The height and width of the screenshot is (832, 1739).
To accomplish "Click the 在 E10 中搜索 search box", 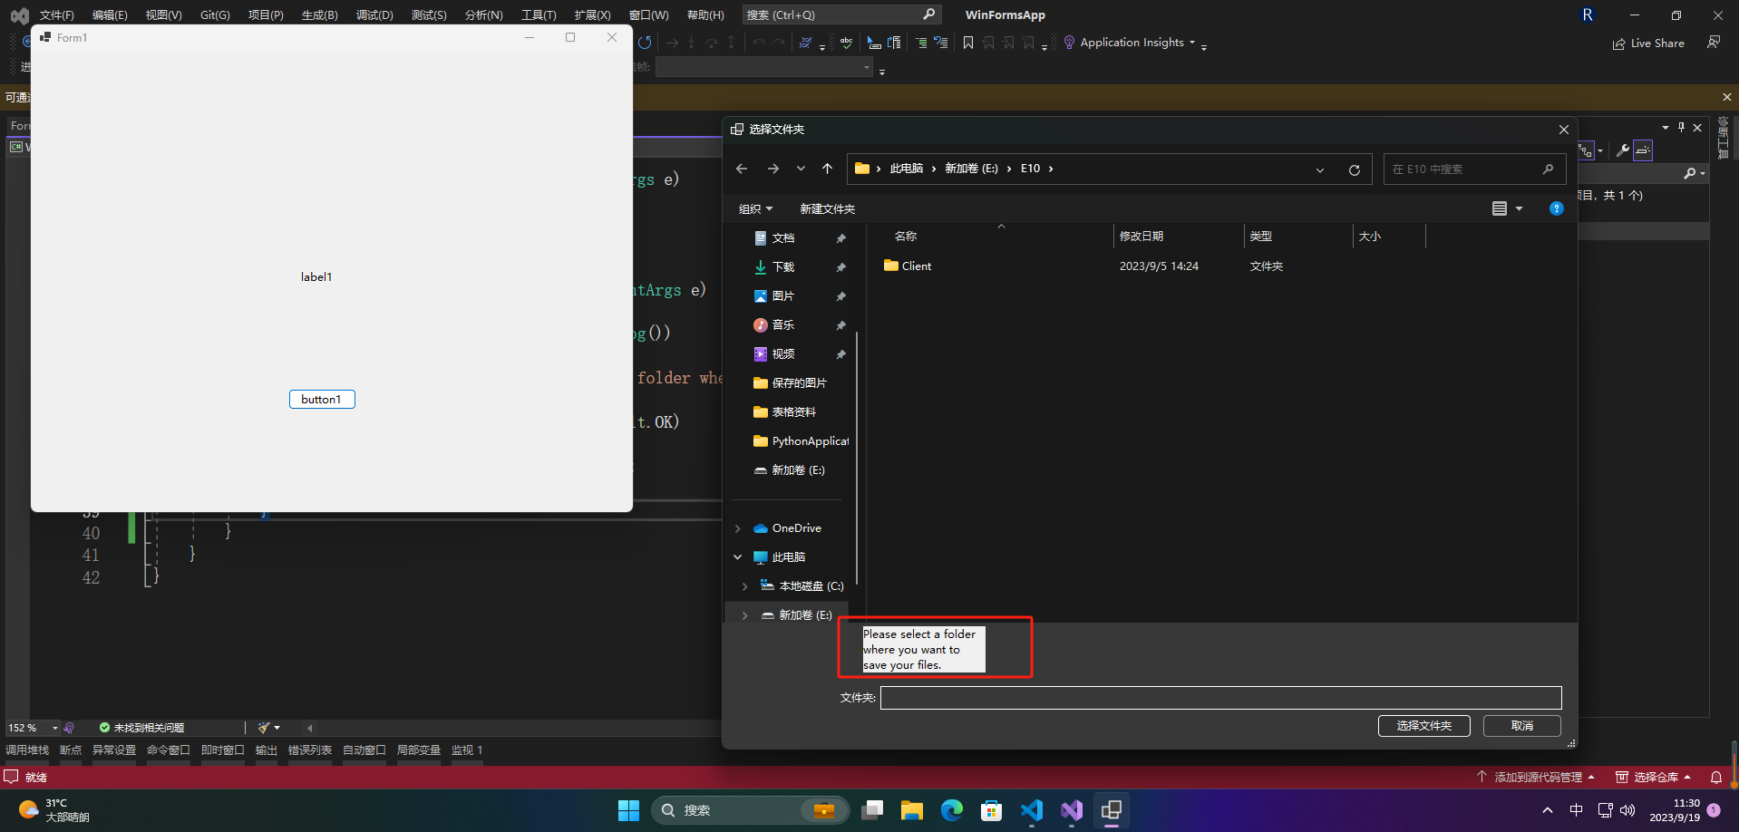I will point(1474,169).
